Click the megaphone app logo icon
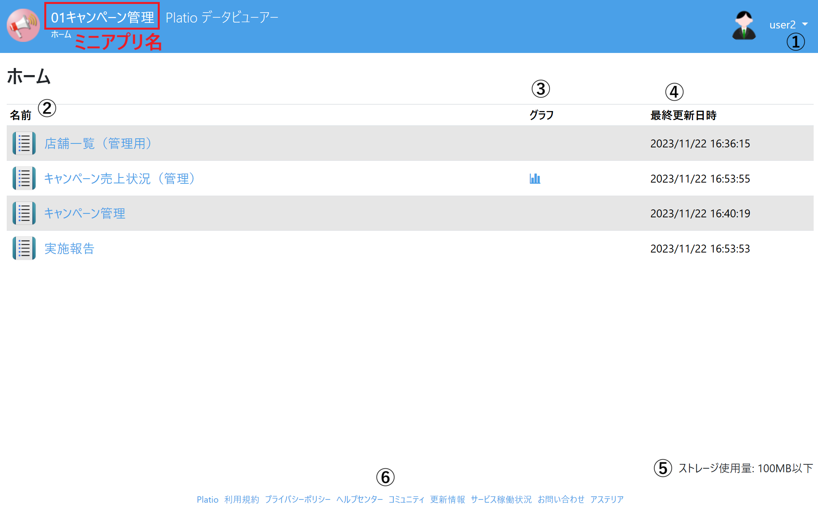This screenshot has height=507, width=818. point(23,25)
